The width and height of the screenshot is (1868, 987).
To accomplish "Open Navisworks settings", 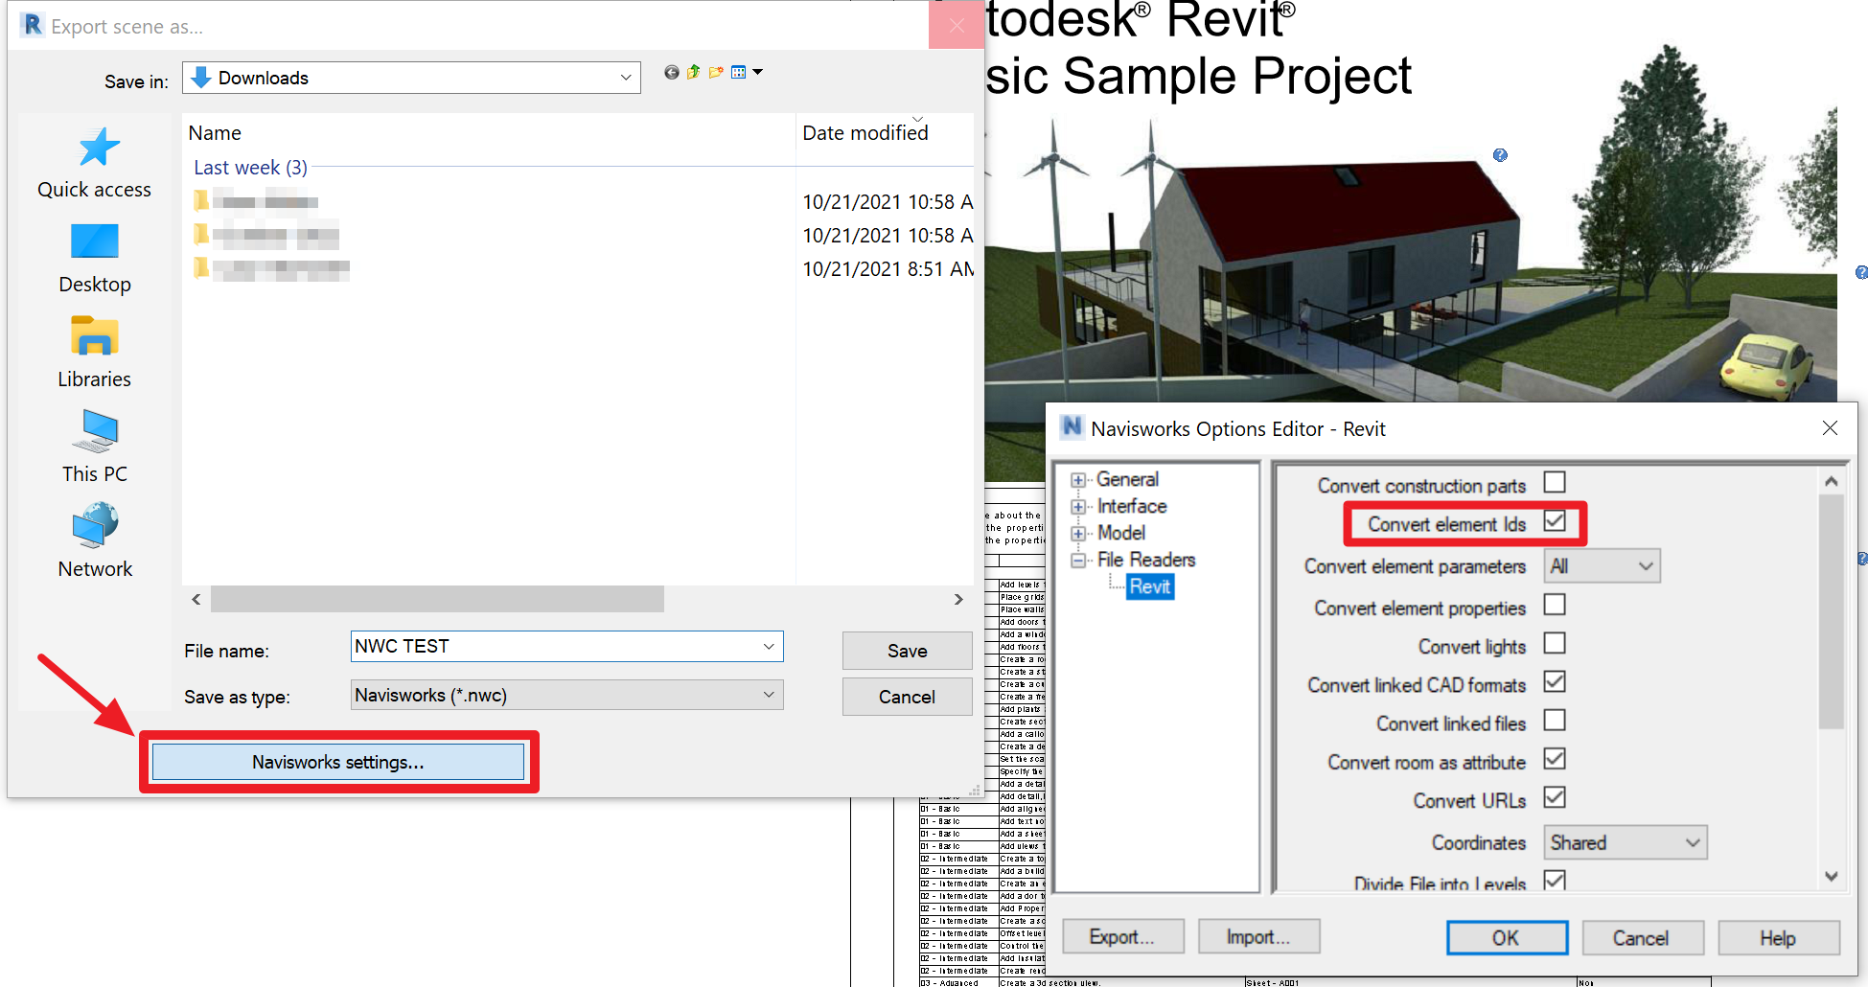I will (x=338, y=762).
